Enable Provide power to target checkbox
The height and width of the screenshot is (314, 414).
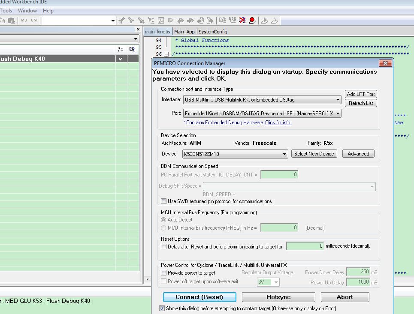(x=164, y=272)
